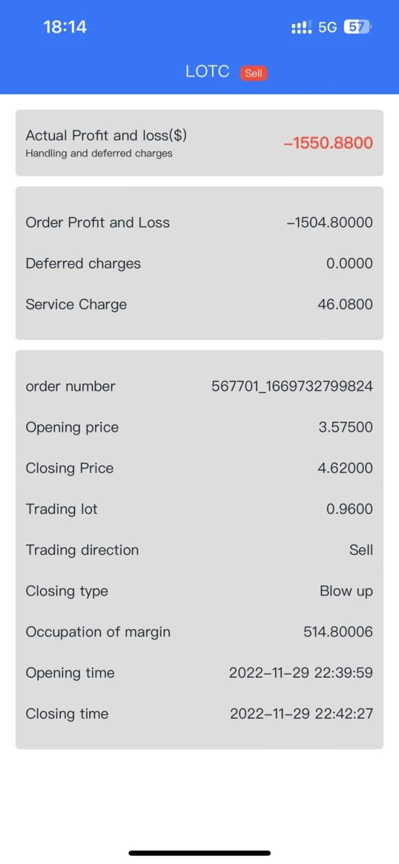This screenshot has height=864, width=399.
Task: Tap the Closing time 2022-11-29 22:42:27
Action: click(301, 714)
